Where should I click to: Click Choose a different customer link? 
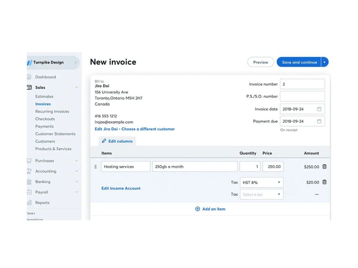148,129
